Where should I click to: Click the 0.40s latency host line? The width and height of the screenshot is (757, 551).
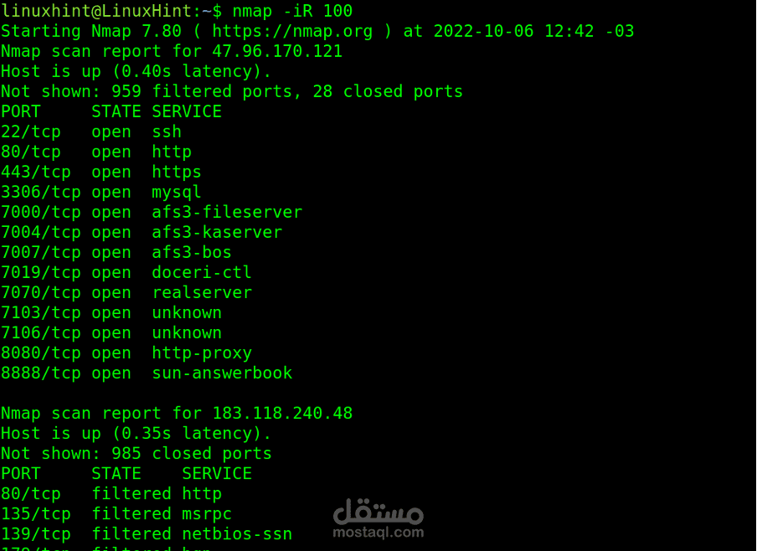[136, 72]
